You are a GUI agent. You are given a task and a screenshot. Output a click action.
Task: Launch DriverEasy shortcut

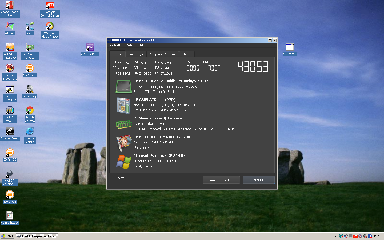point(30,91)
